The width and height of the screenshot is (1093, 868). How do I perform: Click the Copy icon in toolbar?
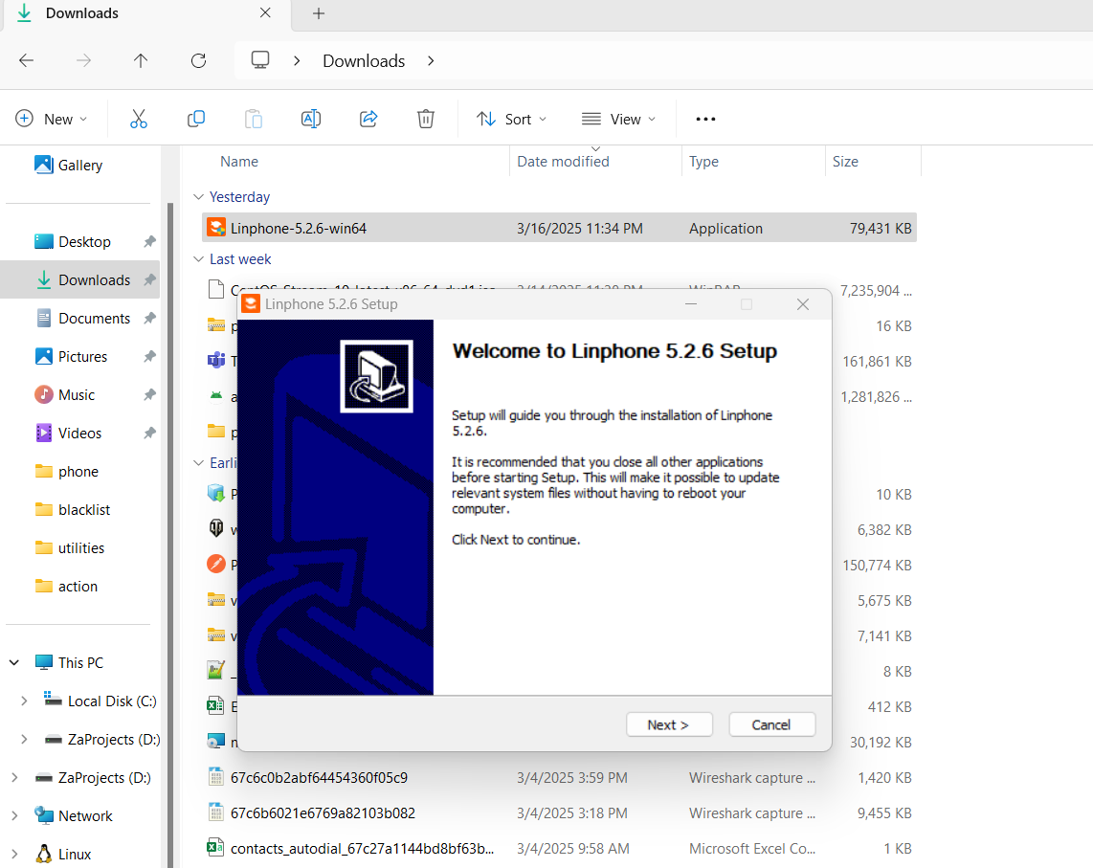(196, 119)
